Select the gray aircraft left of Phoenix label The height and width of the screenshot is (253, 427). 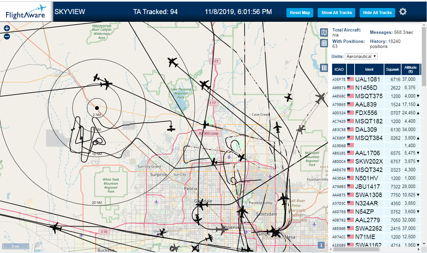click(x=221, y=230)
